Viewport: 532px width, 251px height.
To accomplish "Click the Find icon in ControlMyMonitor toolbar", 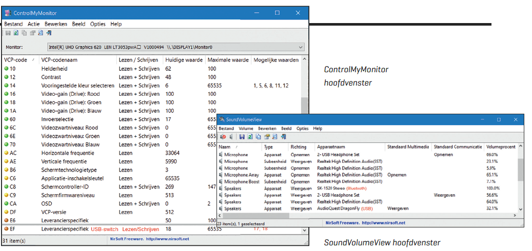I will pyautogui.click(x=41, y=33).
